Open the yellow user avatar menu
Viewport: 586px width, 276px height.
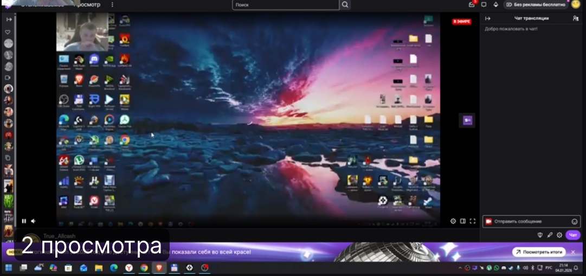tap(576, 4)
